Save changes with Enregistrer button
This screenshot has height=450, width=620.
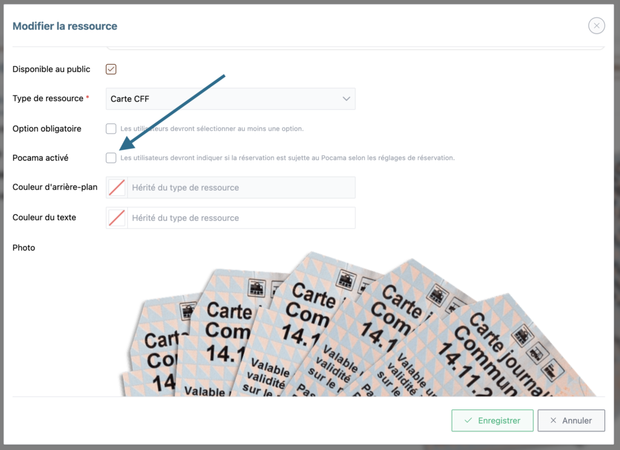tap(492, 420)
